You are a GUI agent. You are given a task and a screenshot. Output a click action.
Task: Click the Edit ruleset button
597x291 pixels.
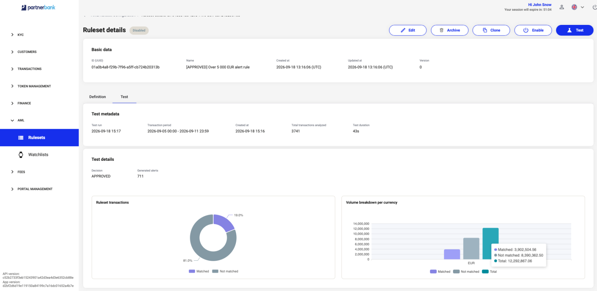pyautogui.click(x=408, y=30)
